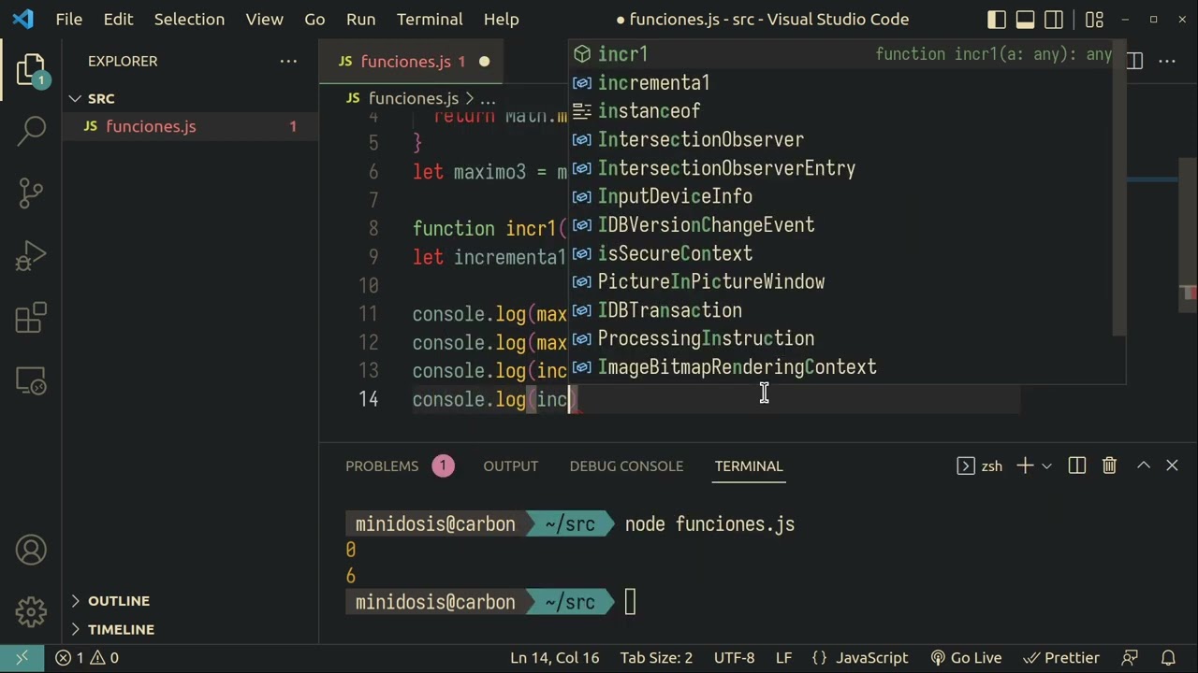Open errors and warnings status entry

click(x=86, y=658)
